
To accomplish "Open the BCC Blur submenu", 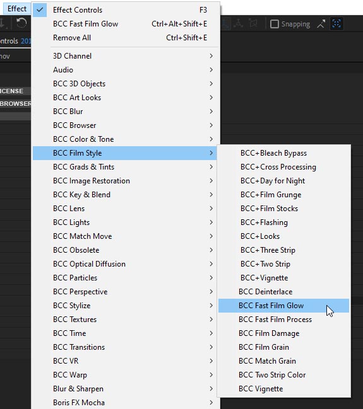I will (126, 111).
